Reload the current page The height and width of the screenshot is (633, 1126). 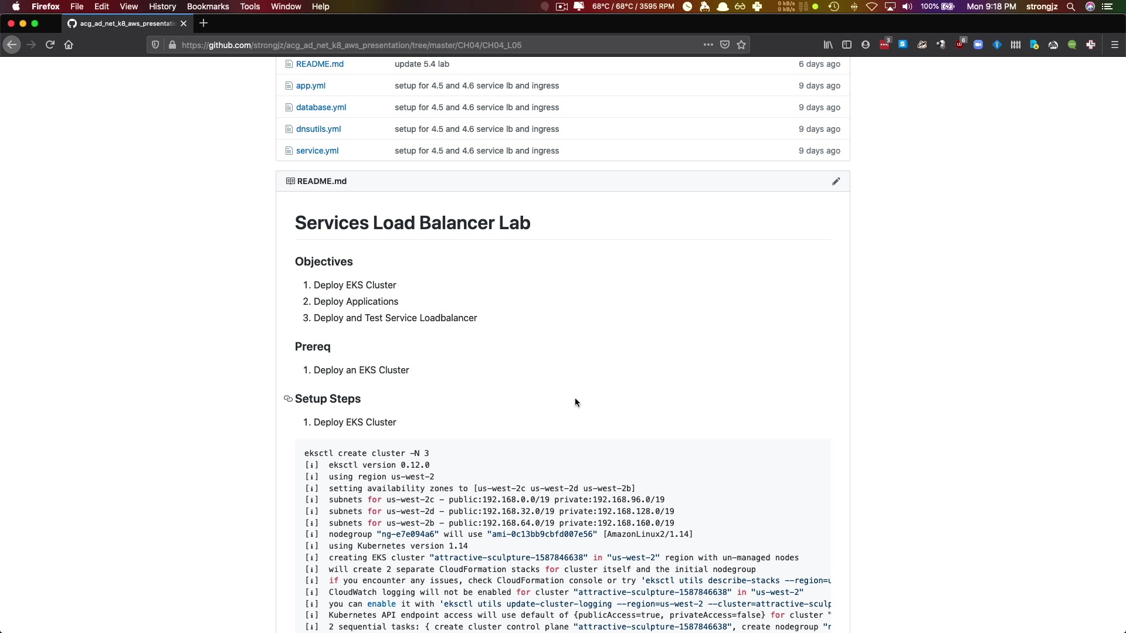[50, 45]
